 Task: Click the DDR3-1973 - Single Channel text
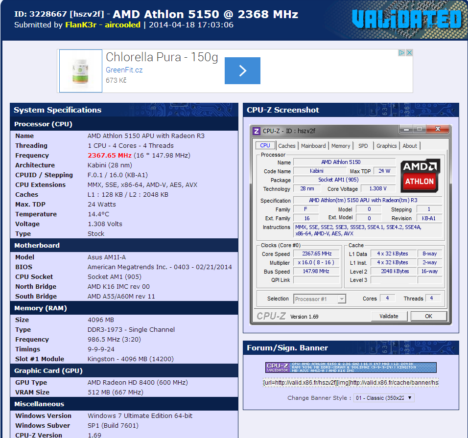point(131,330)
